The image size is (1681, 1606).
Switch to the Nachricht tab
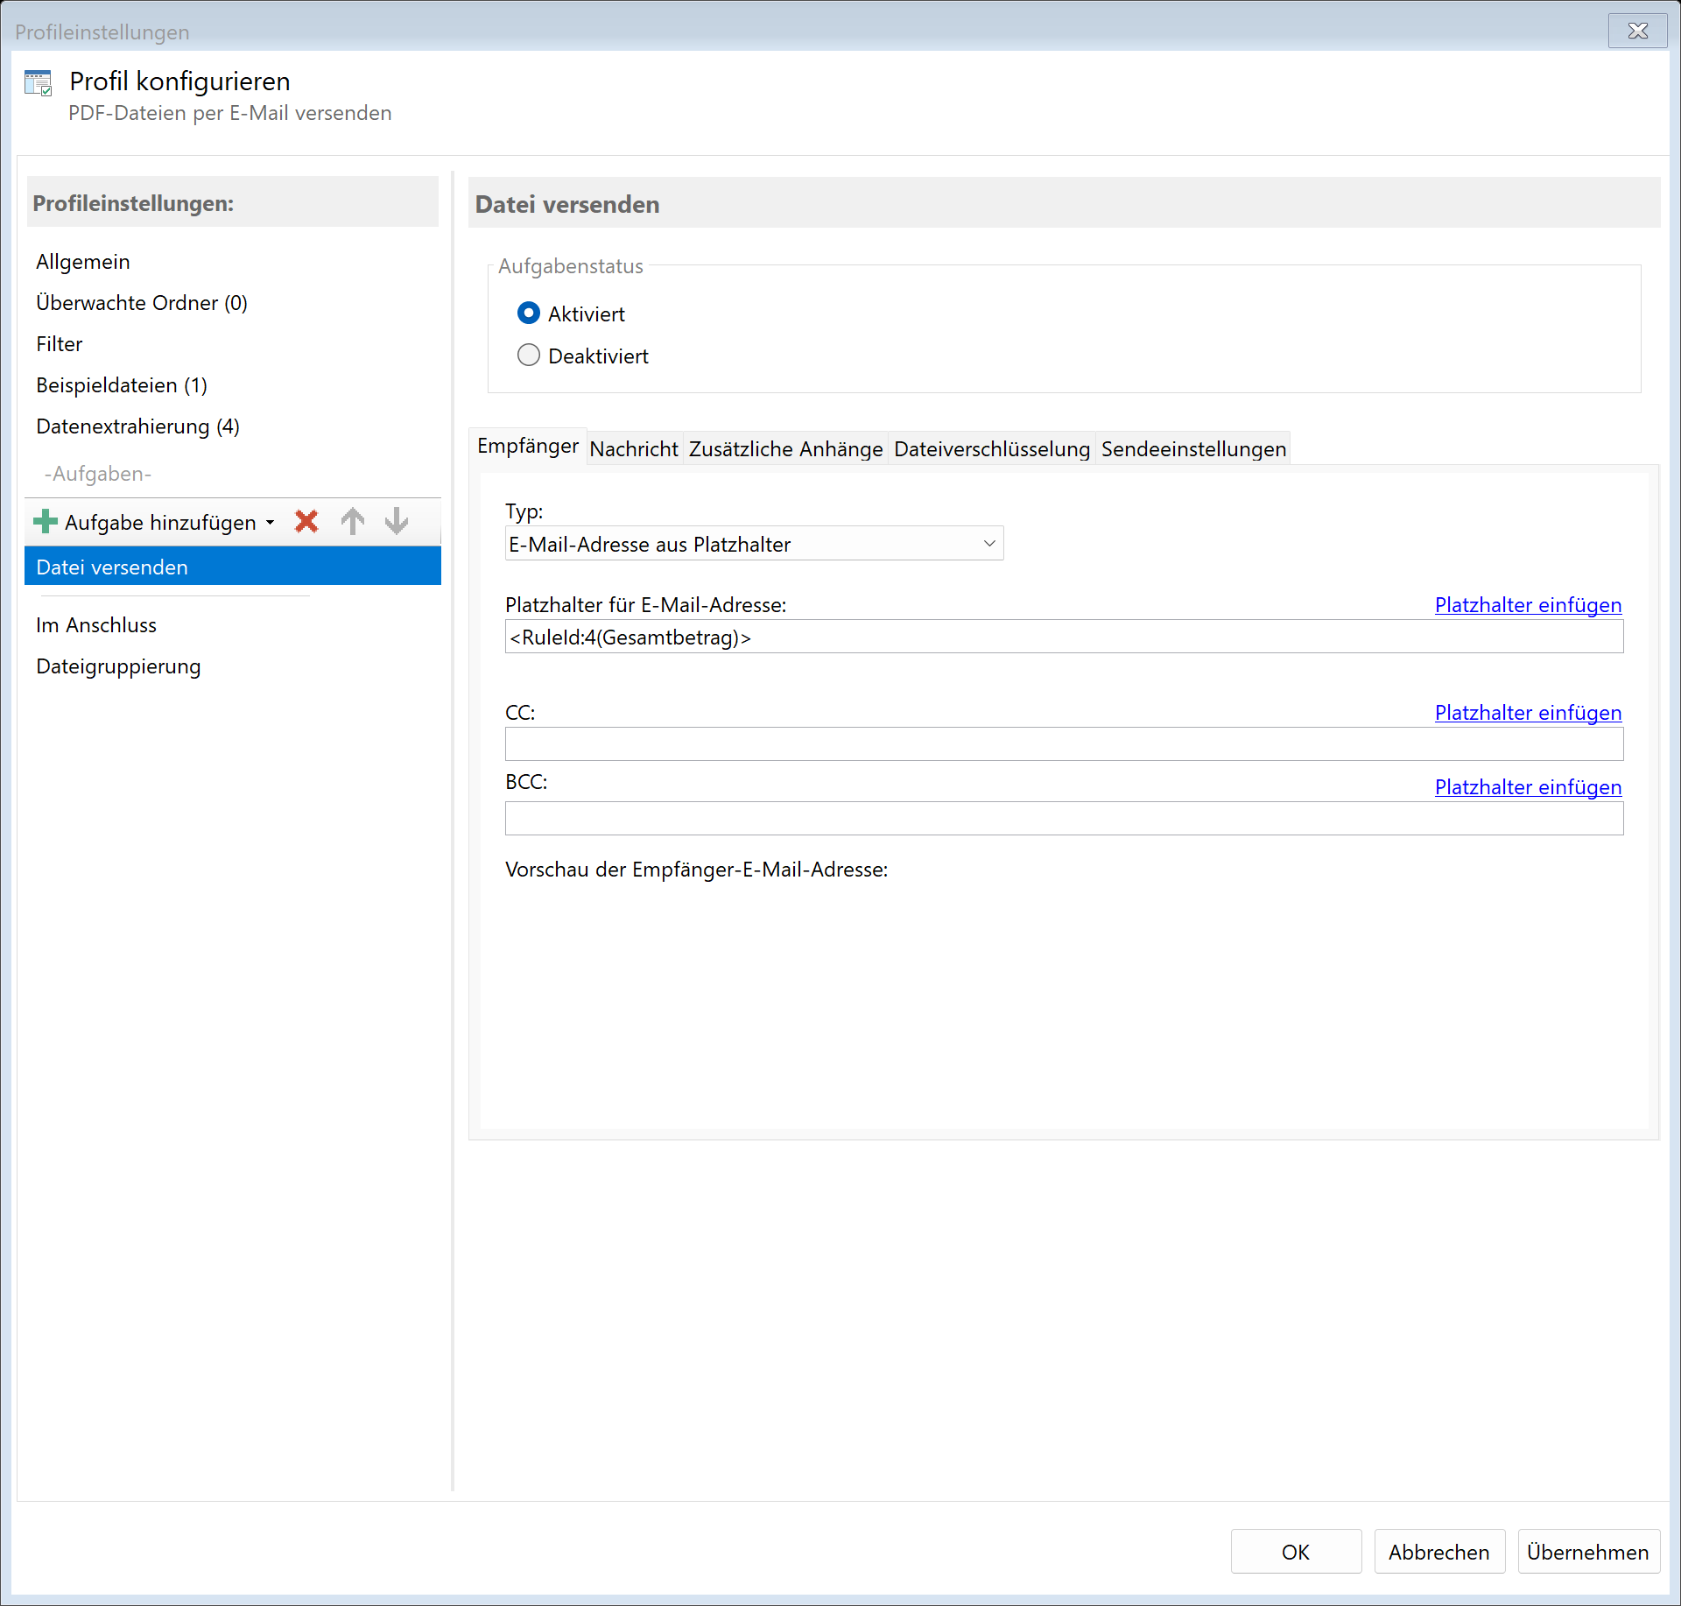(634, 449)
